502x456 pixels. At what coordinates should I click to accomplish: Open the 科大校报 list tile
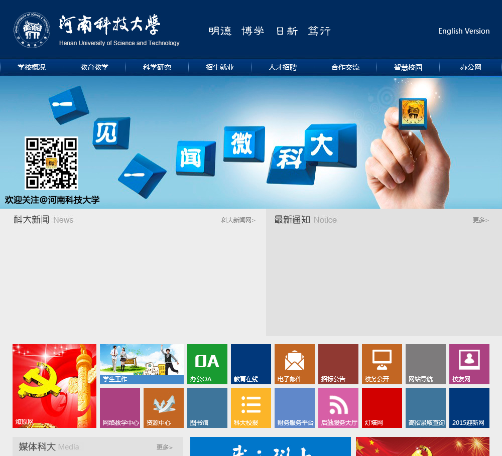click(x=251, y=408)
